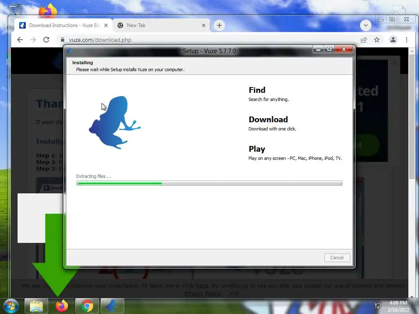Image resolution: width=419 pixels, height=314 pixels.
Task: Open the Windows Start menu
Action: pos(11,306)
